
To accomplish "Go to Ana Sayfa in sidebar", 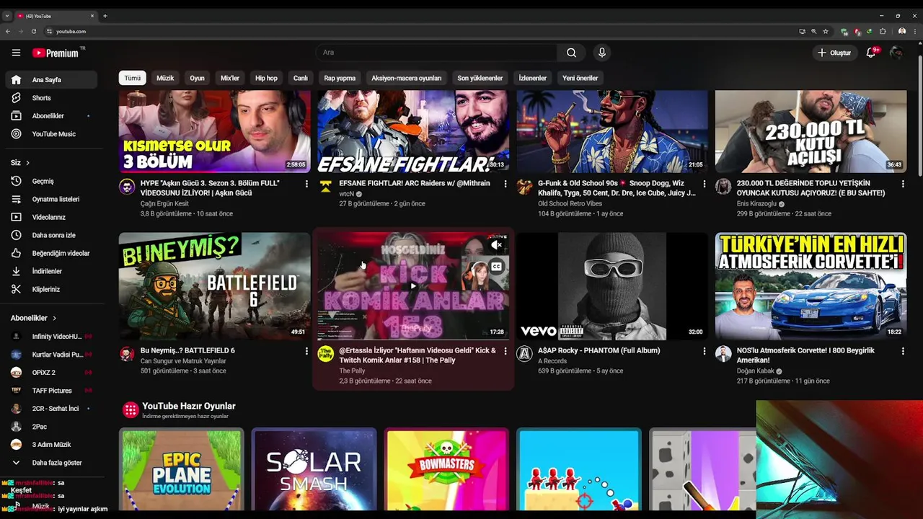I will point(50,80).
